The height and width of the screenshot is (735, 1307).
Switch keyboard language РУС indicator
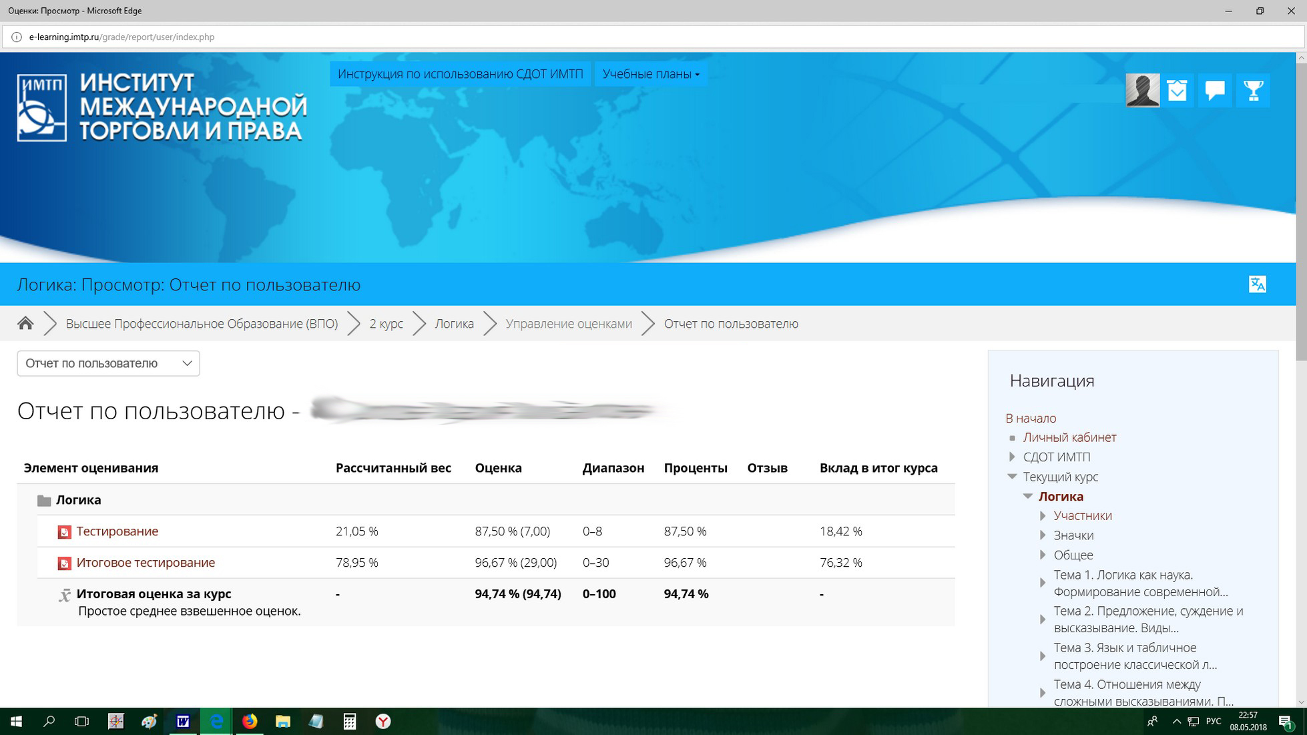click(x=1214, y=722)
